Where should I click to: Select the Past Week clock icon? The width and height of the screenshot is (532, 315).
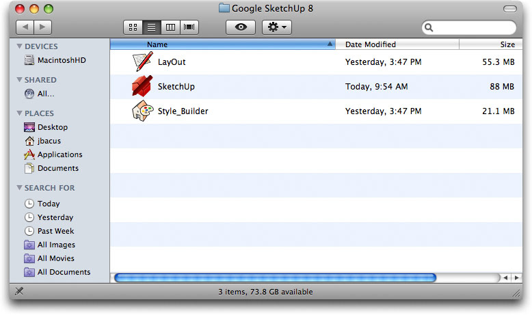(x=29, y=231)
